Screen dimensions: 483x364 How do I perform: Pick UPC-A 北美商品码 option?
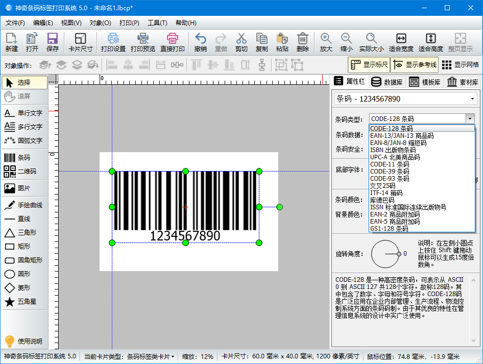422,157
